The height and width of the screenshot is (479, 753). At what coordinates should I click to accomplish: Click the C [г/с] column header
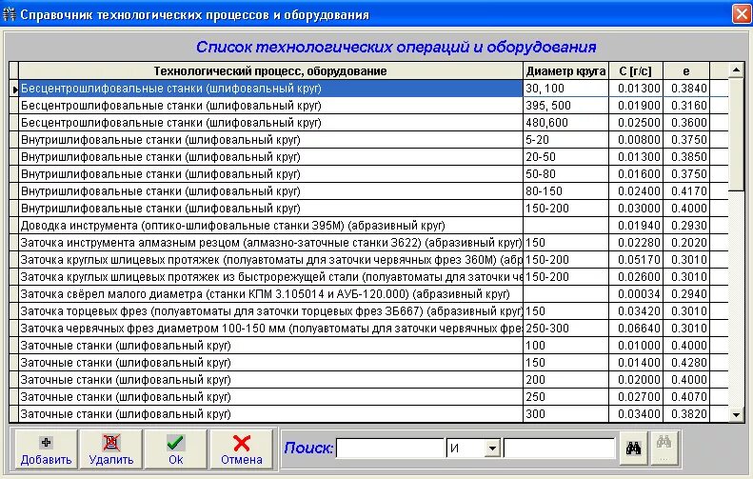[636, 71]
